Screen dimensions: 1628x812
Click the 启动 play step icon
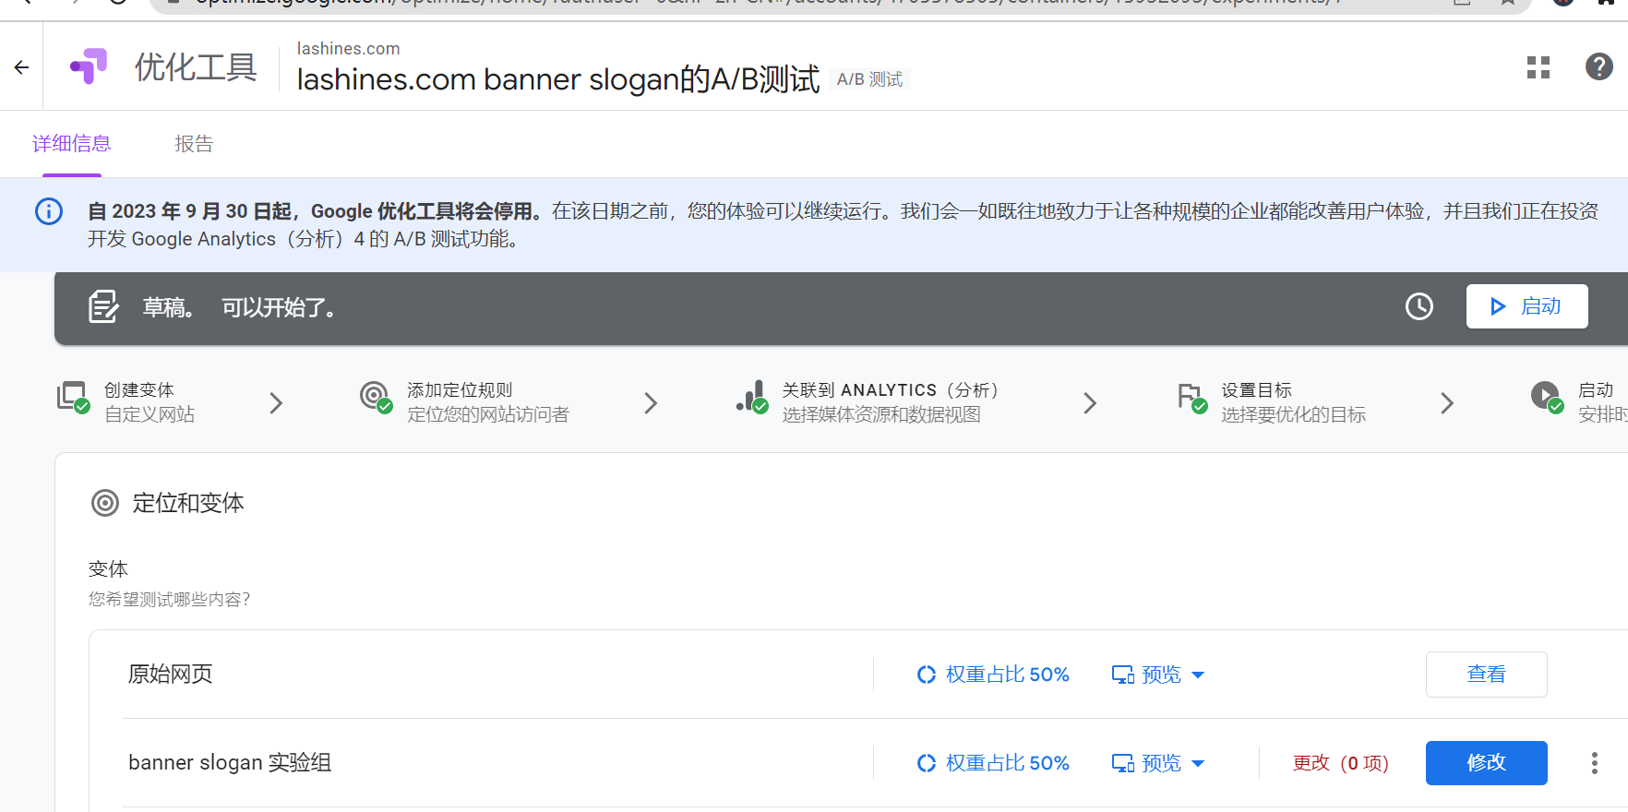[x=1547, y=397]
